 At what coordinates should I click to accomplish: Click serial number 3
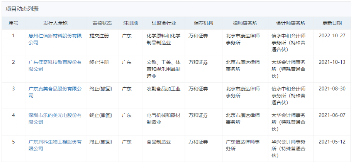coord(14,89)
